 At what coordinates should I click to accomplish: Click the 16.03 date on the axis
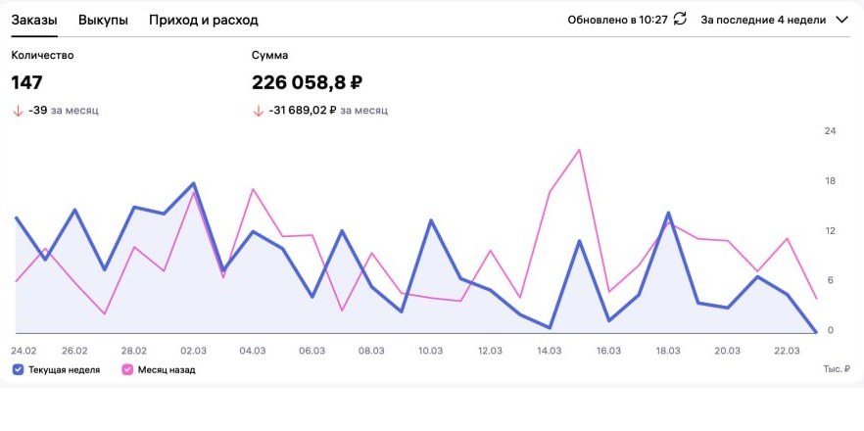[608, 351]
